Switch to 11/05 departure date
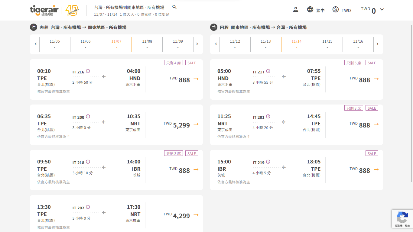This screenshot has width=413, height=232. point(55,44)
